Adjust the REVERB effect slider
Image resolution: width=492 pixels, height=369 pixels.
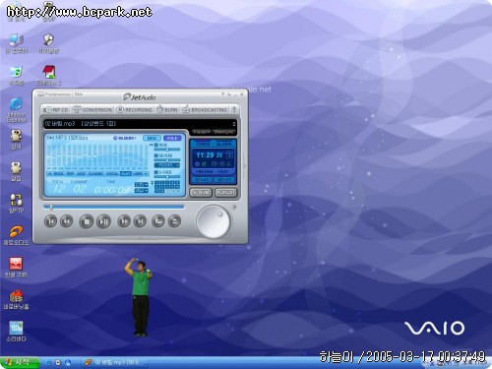point(167,160)
